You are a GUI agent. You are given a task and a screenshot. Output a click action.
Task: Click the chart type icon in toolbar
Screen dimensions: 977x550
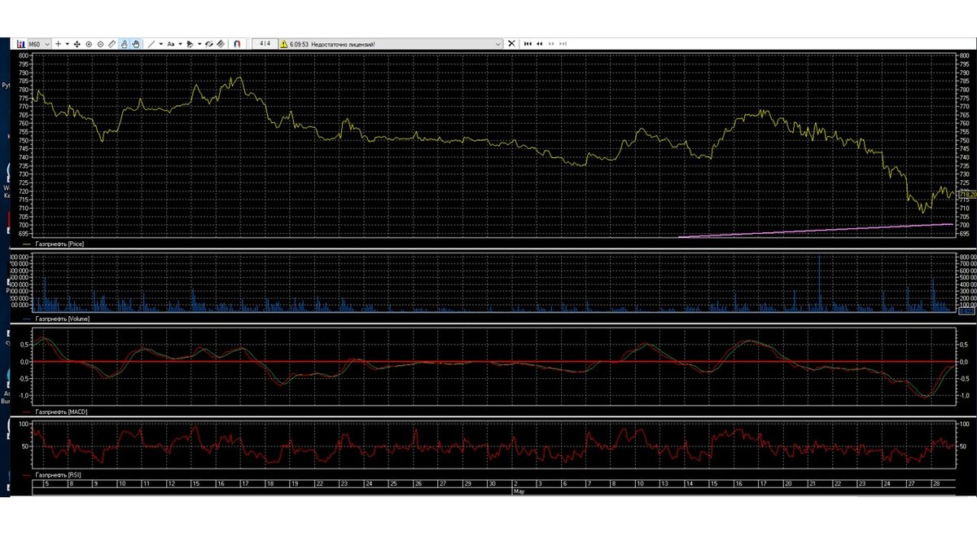[x=21, y=44]
